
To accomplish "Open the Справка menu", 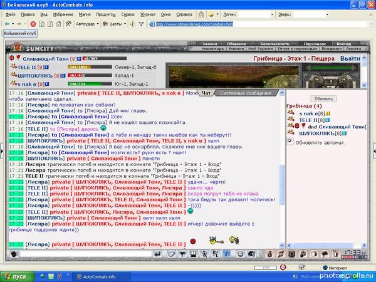I will (x=184, y=14).
